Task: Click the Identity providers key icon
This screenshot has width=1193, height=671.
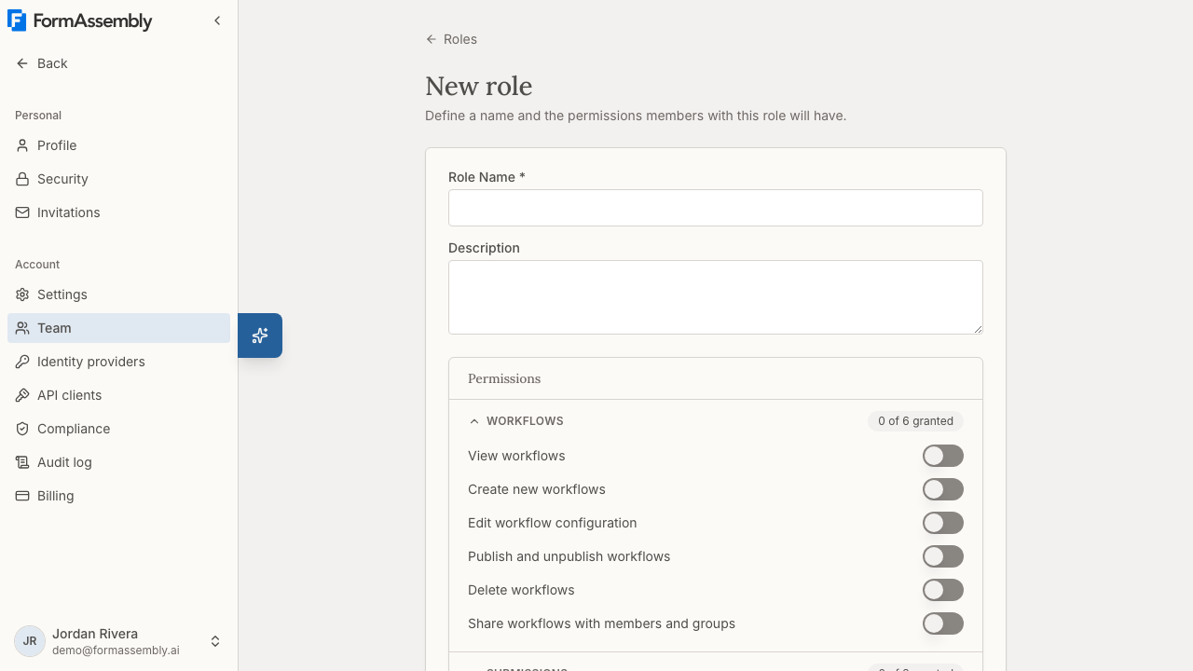Action: click(22, 362)
